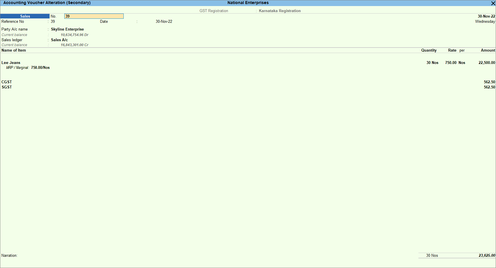Click the rate 750.00 for Lee Jeans
Image resolution: width=496 pixels, height=268 pixels.
(451, 63)
